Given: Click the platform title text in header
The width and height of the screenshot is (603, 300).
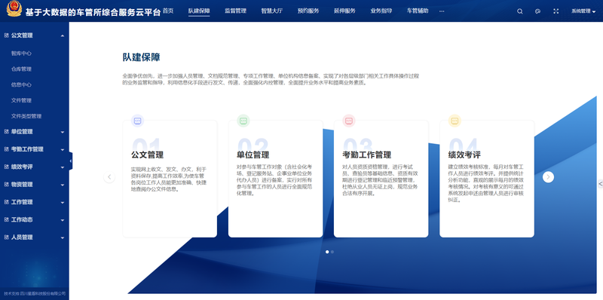Looking at the screenshot, I should click(93, 12).
